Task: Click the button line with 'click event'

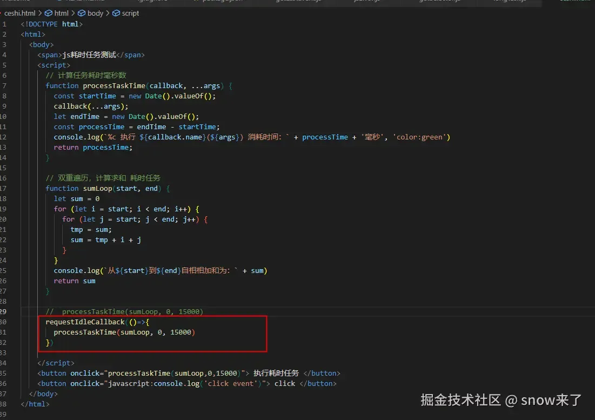Action: [x=186, y=384]
